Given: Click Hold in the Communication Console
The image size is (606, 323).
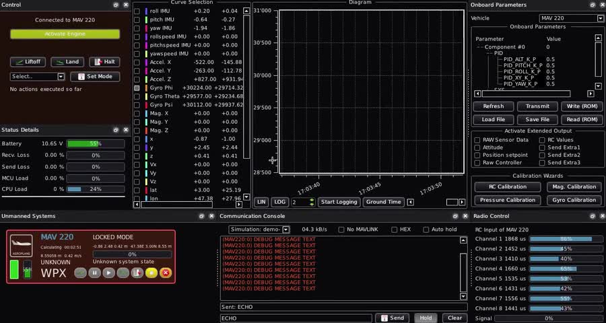Looking at the screenshot, I should pyautogui.click(x=426, y=318).
